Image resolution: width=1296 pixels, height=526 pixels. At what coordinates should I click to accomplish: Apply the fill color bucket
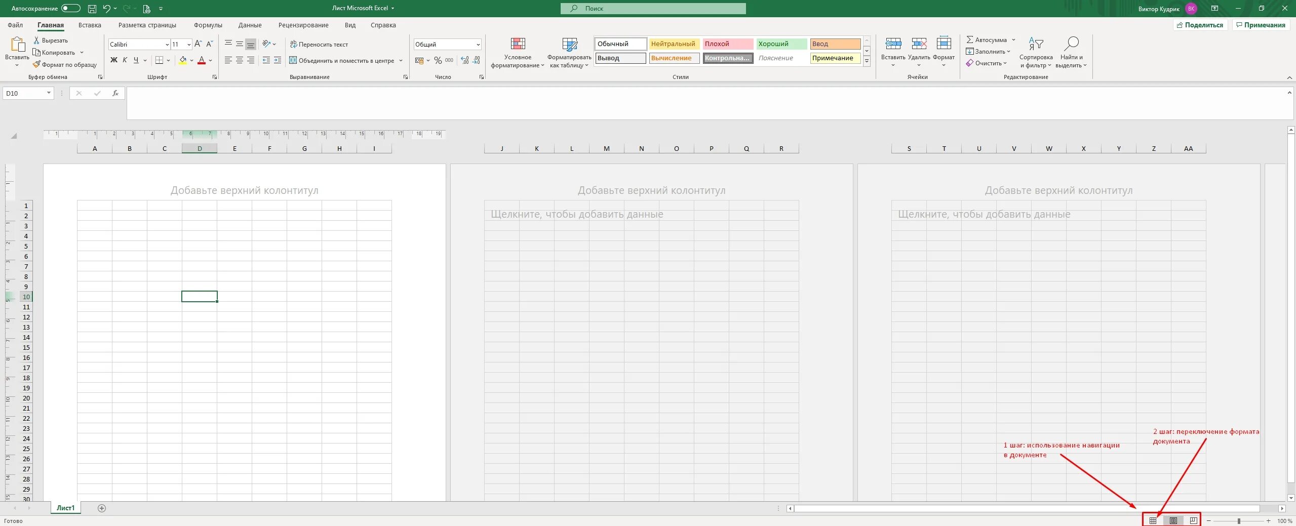(183, 60)
